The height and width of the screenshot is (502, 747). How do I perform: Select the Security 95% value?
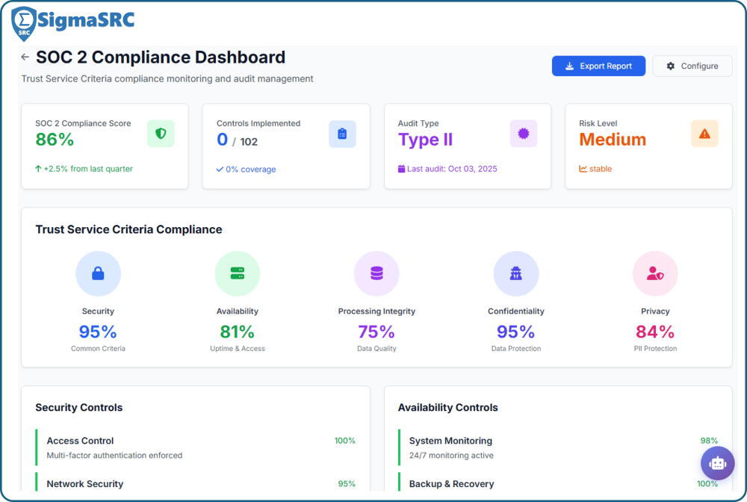tap(98, 332)
